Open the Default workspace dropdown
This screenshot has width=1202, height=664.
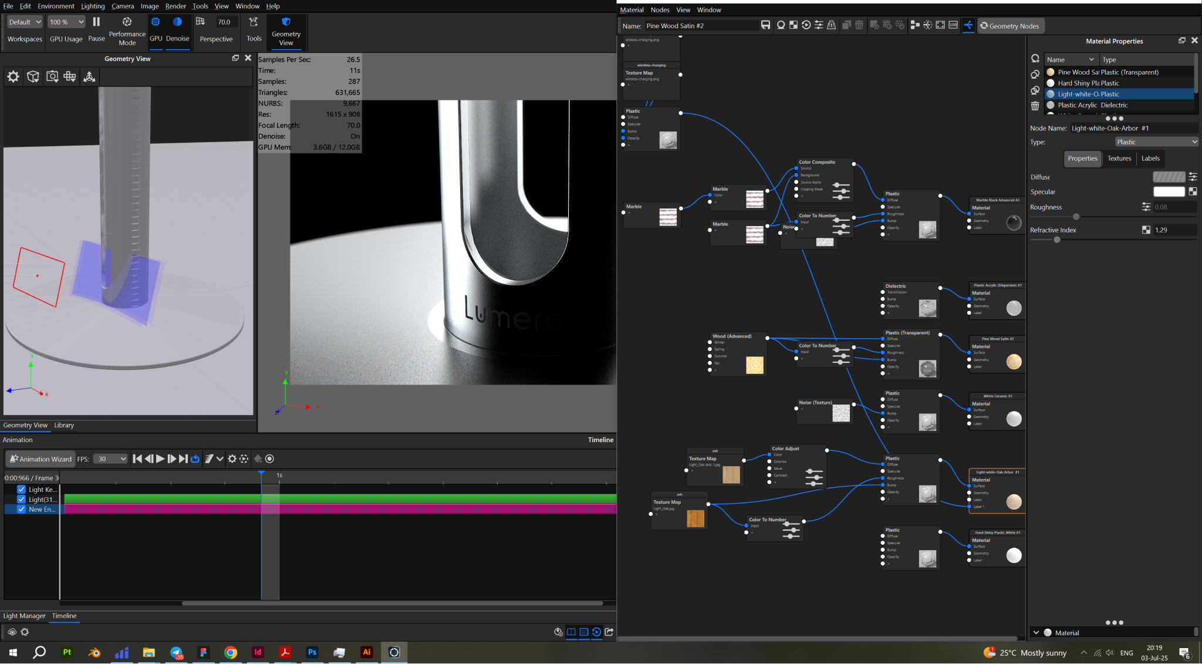(25, 22)
